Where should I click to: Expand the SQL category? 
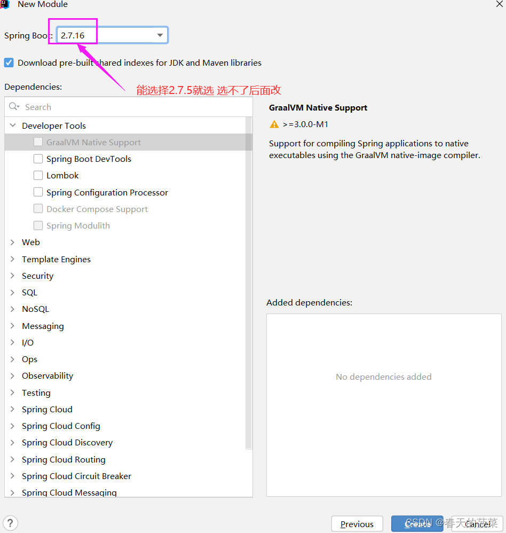pyautogui.click(x=13, y=292)
